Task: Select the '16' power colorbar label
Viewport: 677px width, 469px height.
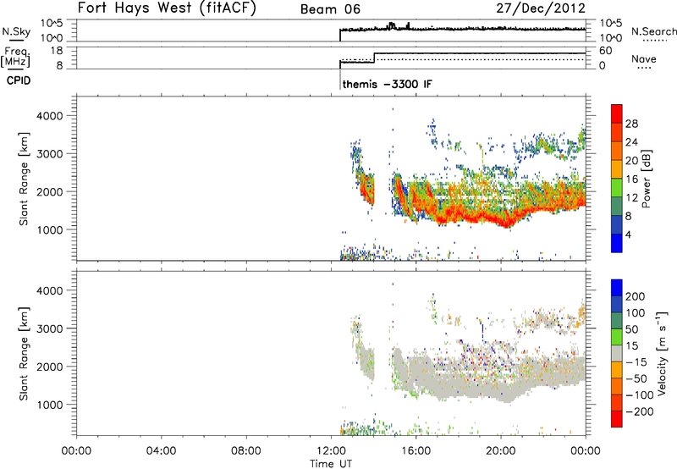Action: pyautogui.click(x=631, y=179)
